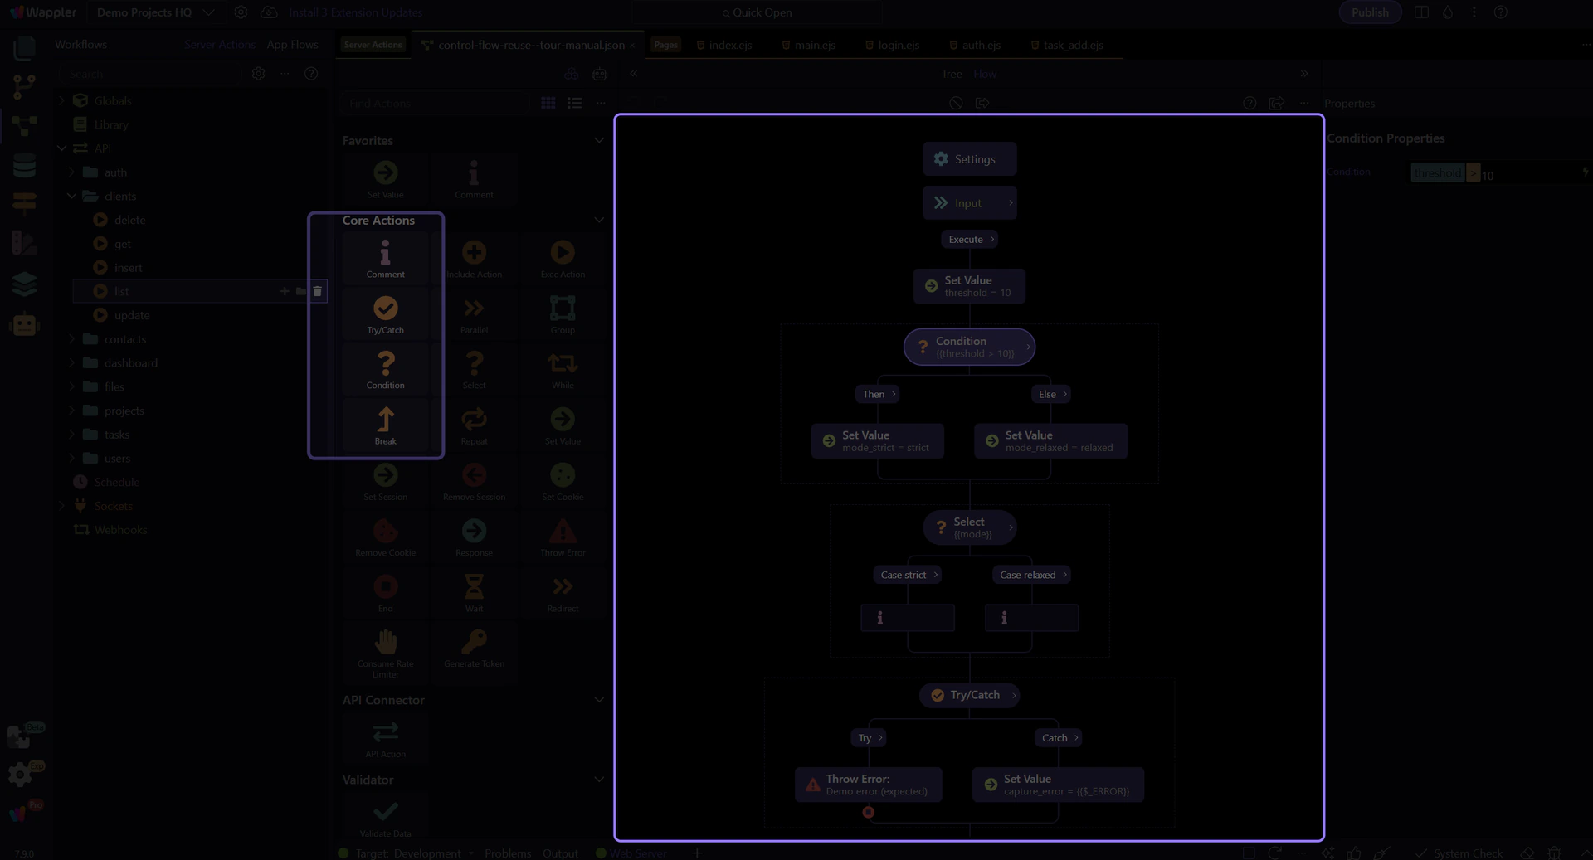Delete the list API action with trash icon
This screenshot has width=1593, height=860.
pyautogui.click(x=317, y=291)
